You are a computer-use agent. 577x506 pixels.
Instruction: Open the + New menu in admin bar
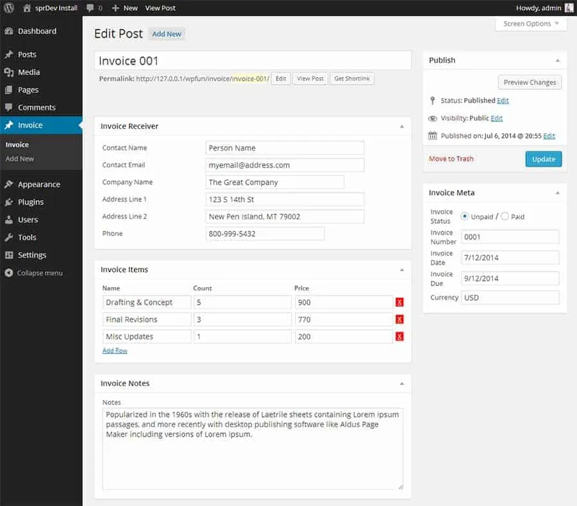(125, 8)
